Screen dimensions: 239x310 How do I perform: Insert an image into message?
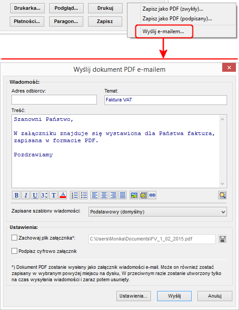(134, 195)
